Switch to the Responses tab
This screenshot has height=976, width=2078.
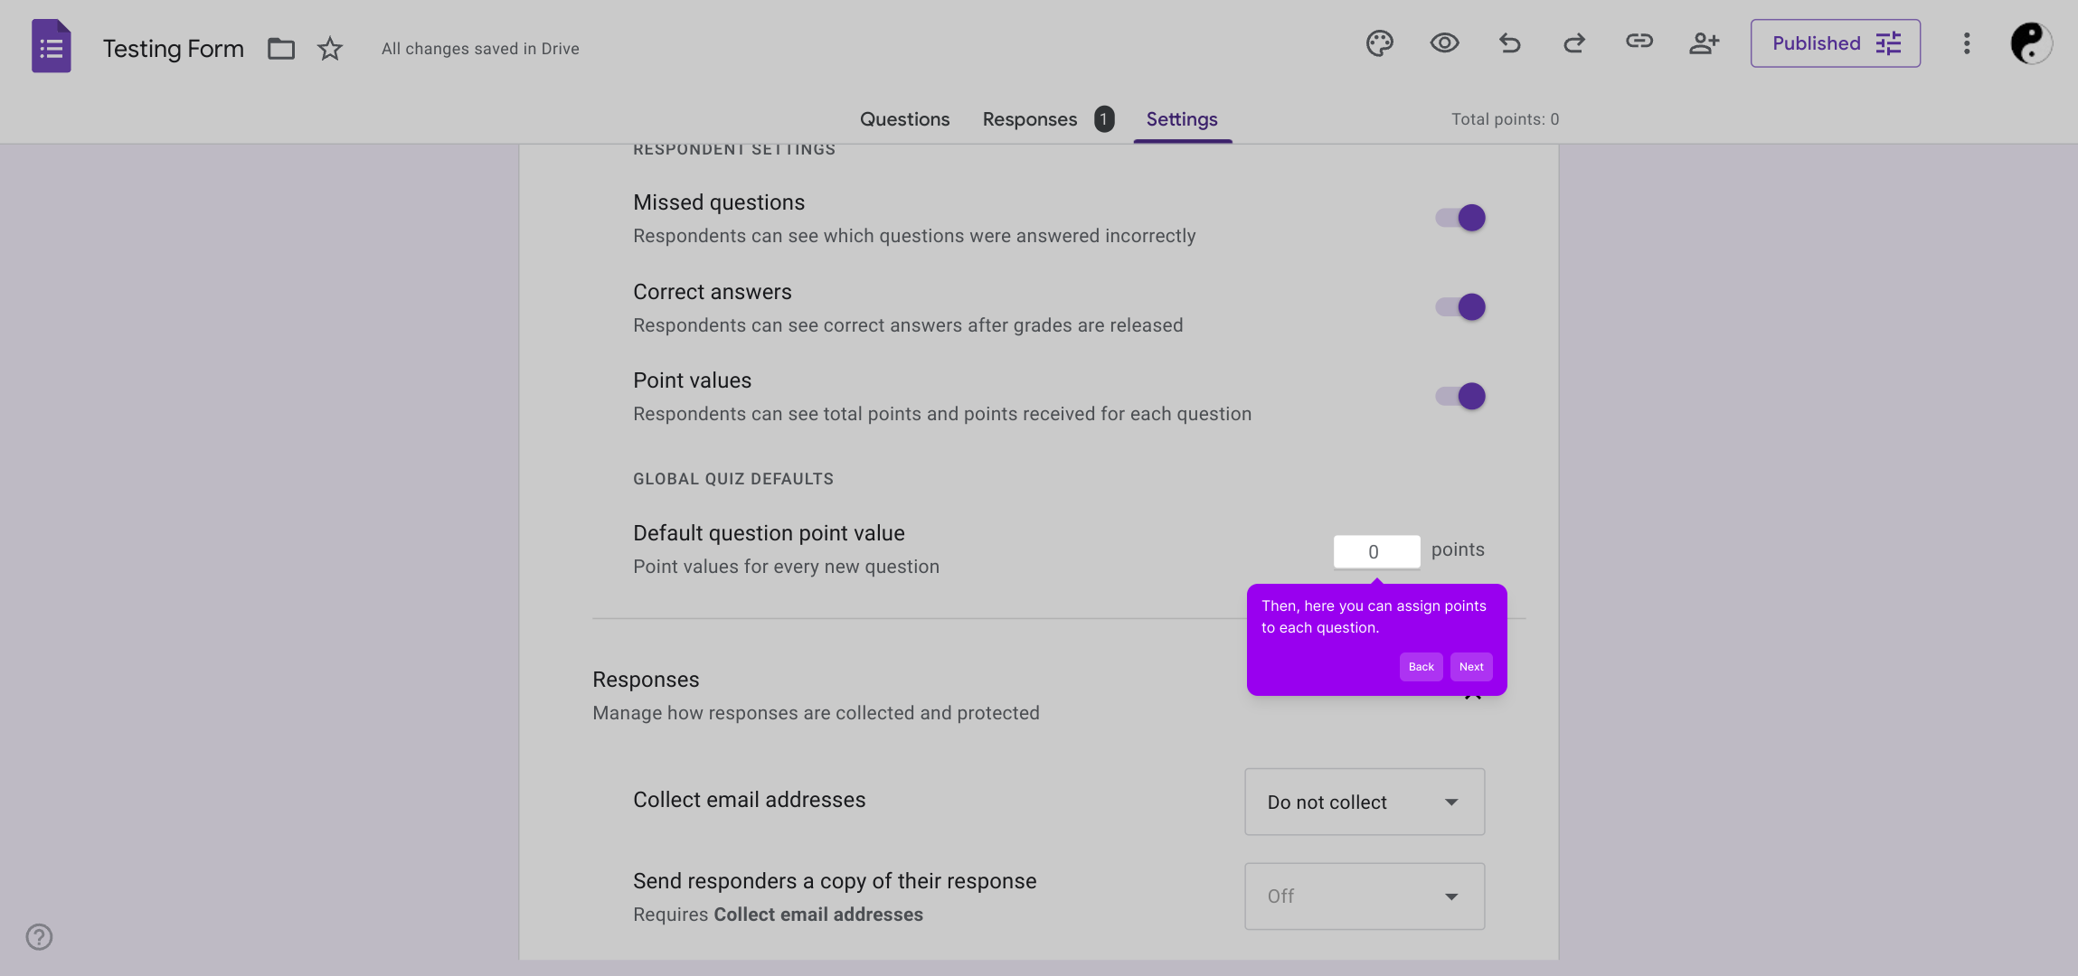(x=1030, y=119)
